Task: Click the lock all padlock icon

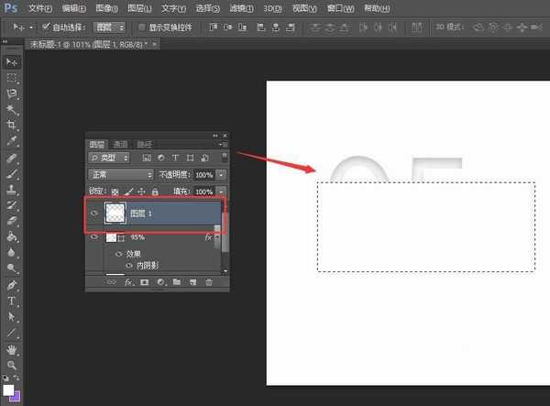Action: coord(155,191)
